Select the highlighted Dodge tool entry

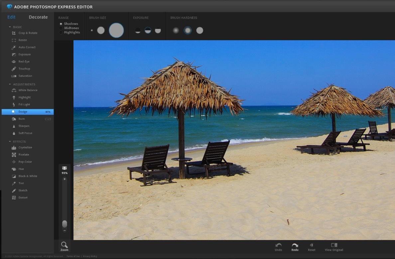click(x=28, y=112)
